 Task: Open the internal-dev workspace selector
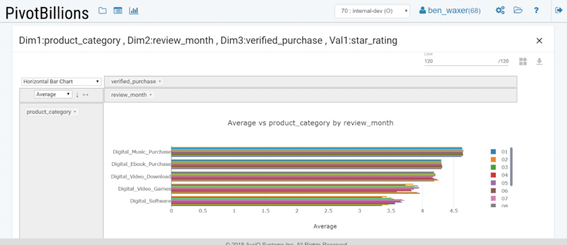(x=372, y=11)
